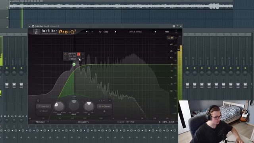Open the plugin window menu arrow left of the gear
The width and height of the screenshot is (254, 143).
point(30,26)
